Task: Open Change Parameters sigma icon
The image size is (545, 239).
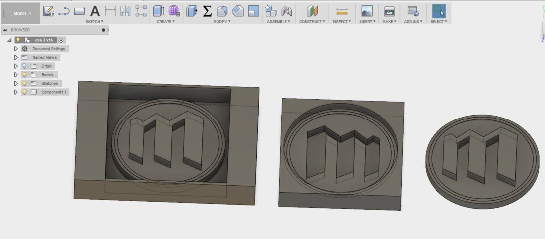Action: [x=207, y=11]
